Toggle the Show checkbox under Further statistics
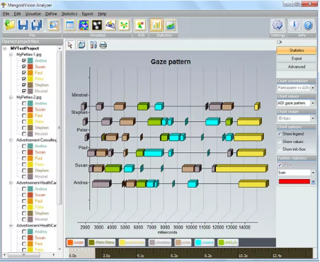This screenshot has height=262, width=320. pyautogui.click(x=280, y=165)
